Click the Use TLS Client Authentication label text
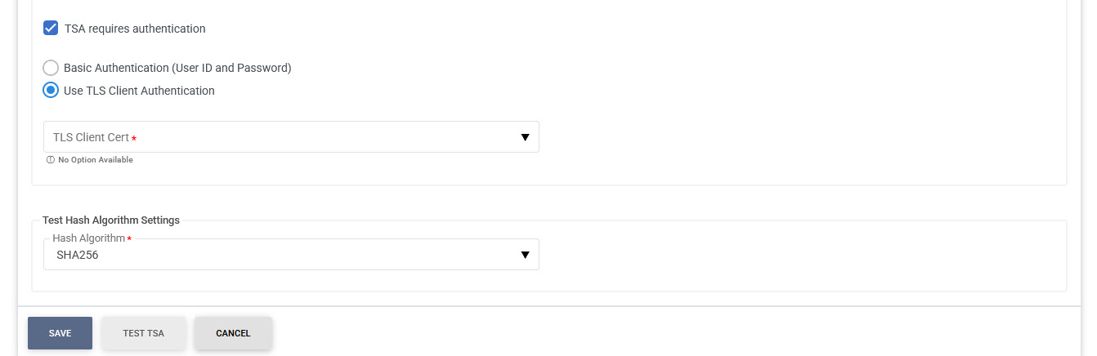 tap(139, 91)
